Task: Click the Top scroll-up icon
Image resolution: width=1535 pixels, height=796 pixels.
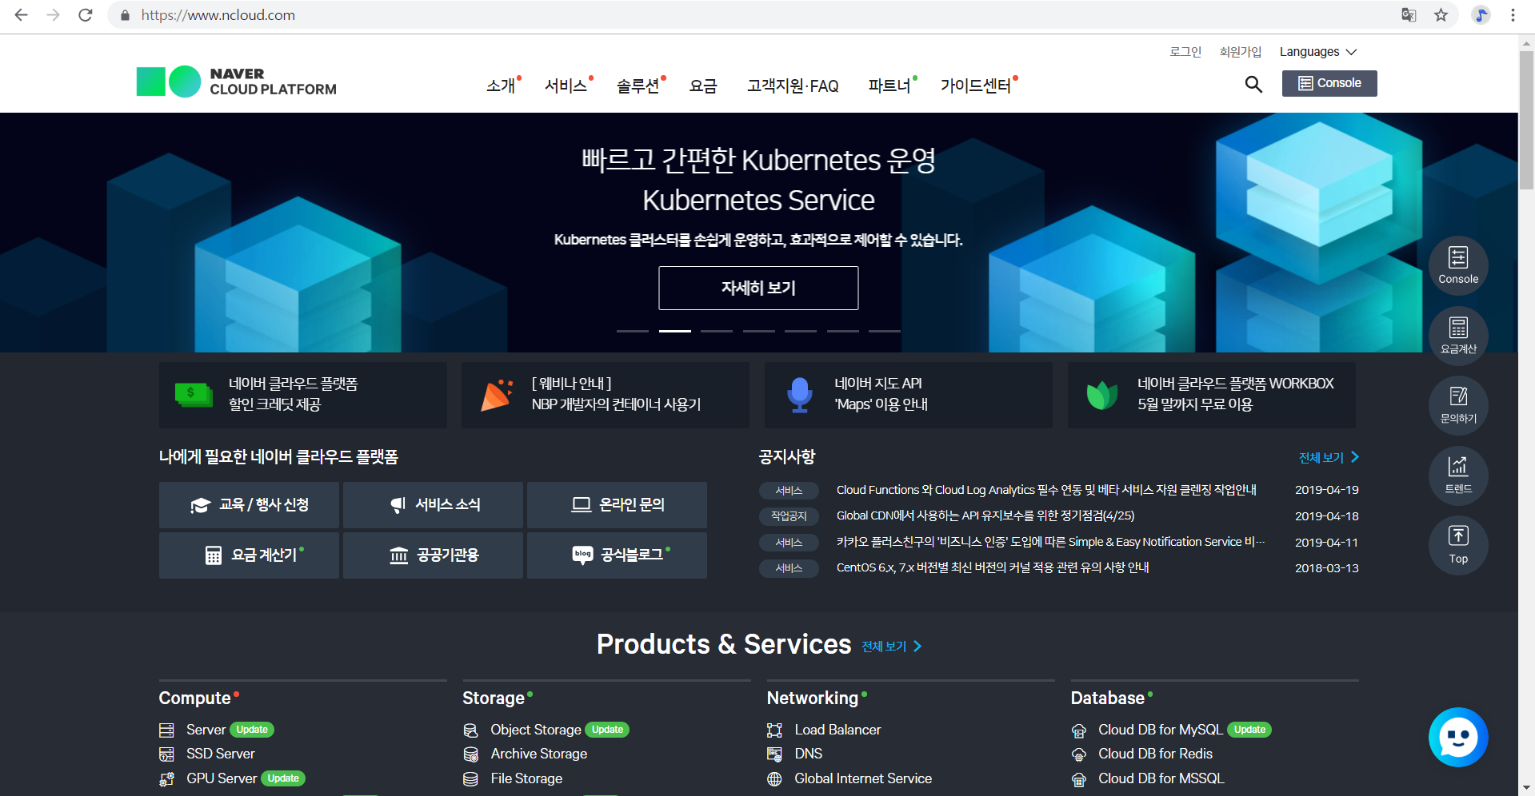Action: pyautogui.click(x=1458, y=545)
